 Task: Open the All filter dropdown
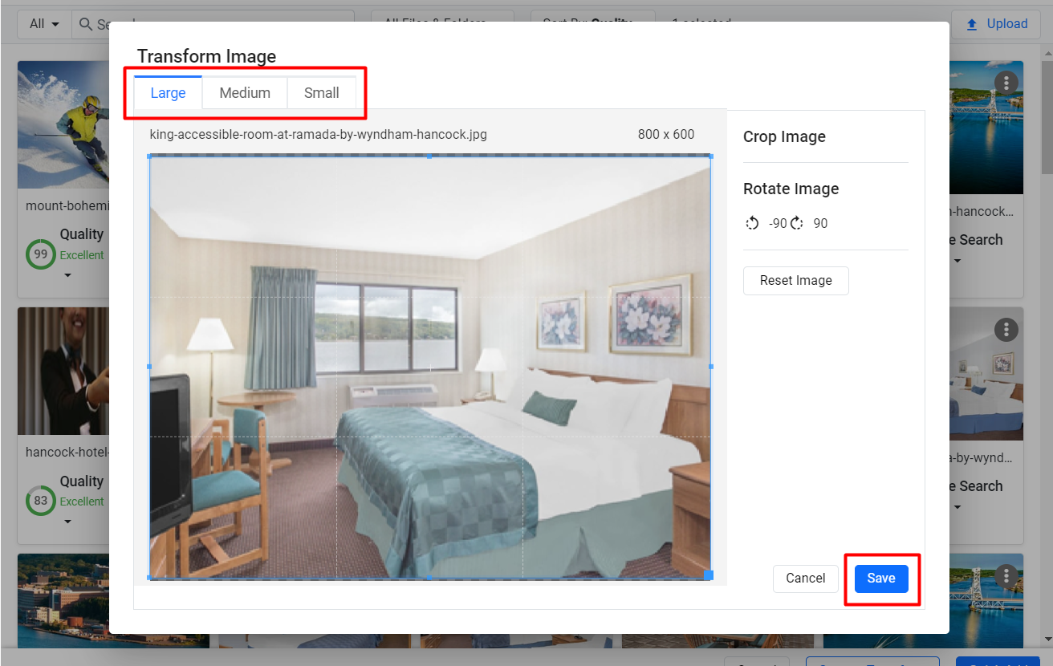point(44,24)
